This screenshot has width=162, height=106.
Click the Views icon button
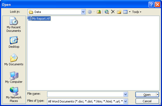click(x=125, y=12)
